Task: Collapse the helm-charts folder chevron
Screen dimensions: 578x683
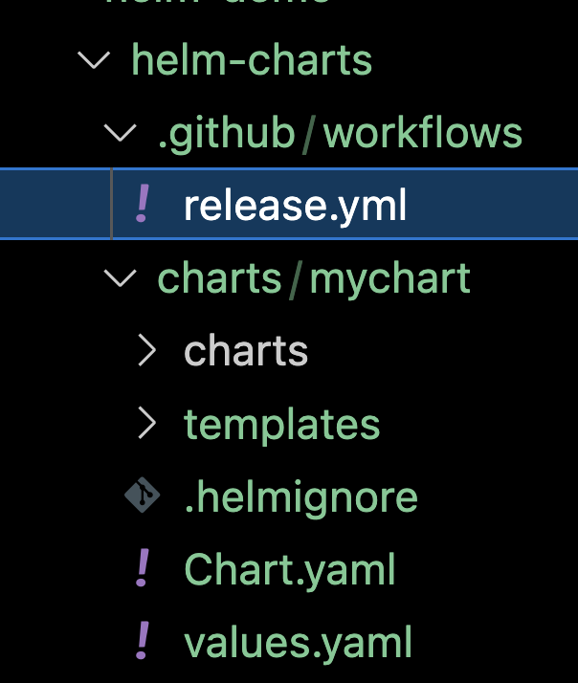Action: (x=93, y=60)
